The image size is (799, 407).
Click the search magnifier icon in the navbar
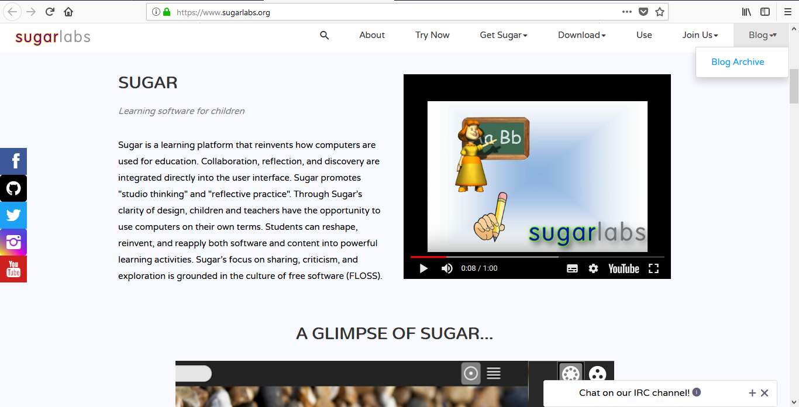324,35
